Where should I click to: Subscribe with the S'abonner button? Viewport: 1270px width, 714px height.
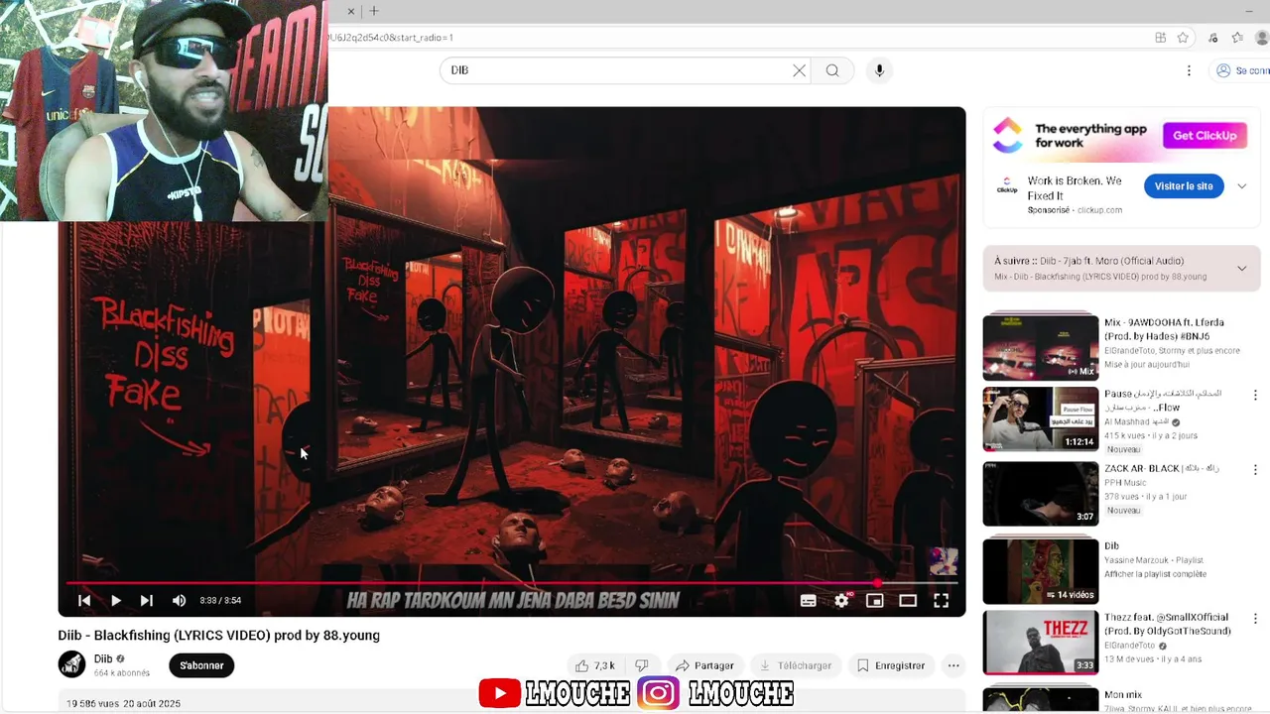click(201, 665)
